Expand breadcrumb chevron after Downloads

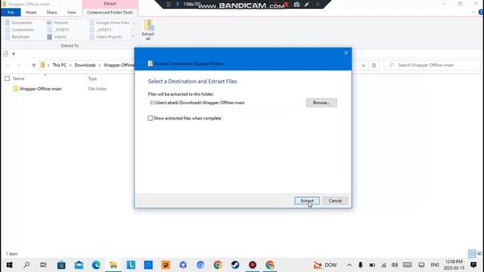[99, 65]
